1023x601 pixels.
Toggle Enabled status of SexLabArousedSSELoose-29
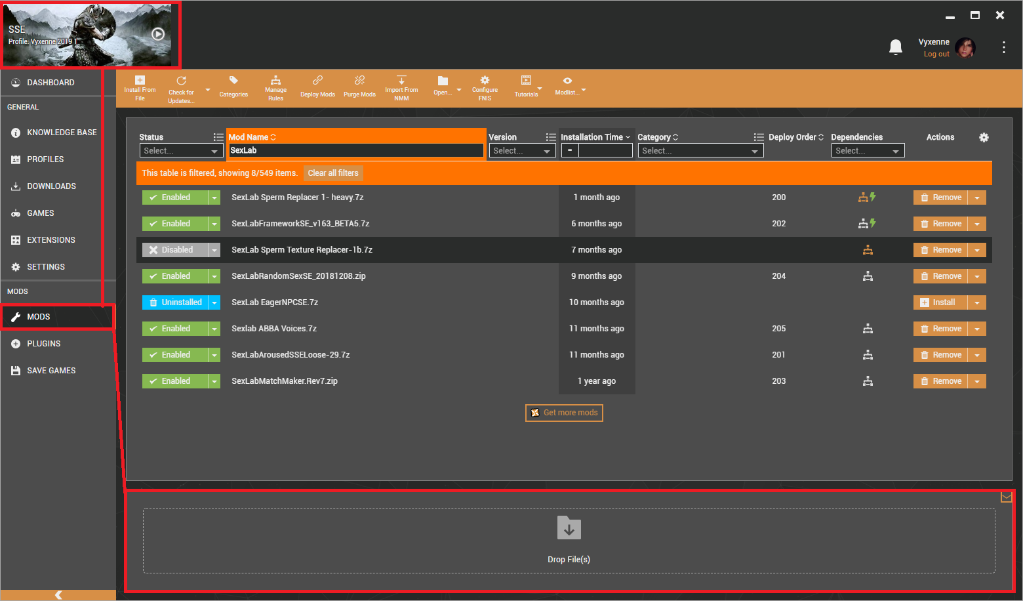tap(175, 354)
